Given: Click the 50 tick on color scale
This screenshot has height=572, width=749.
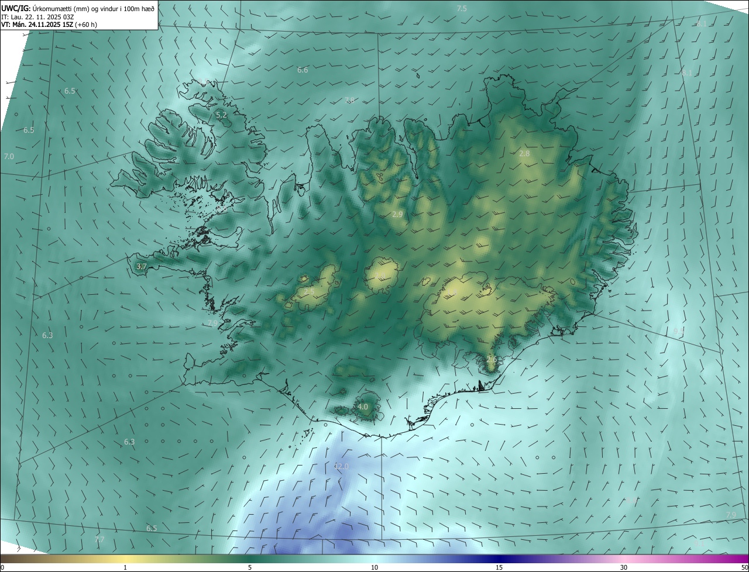Looking at the screenshot, I should [x=744, y=567].
